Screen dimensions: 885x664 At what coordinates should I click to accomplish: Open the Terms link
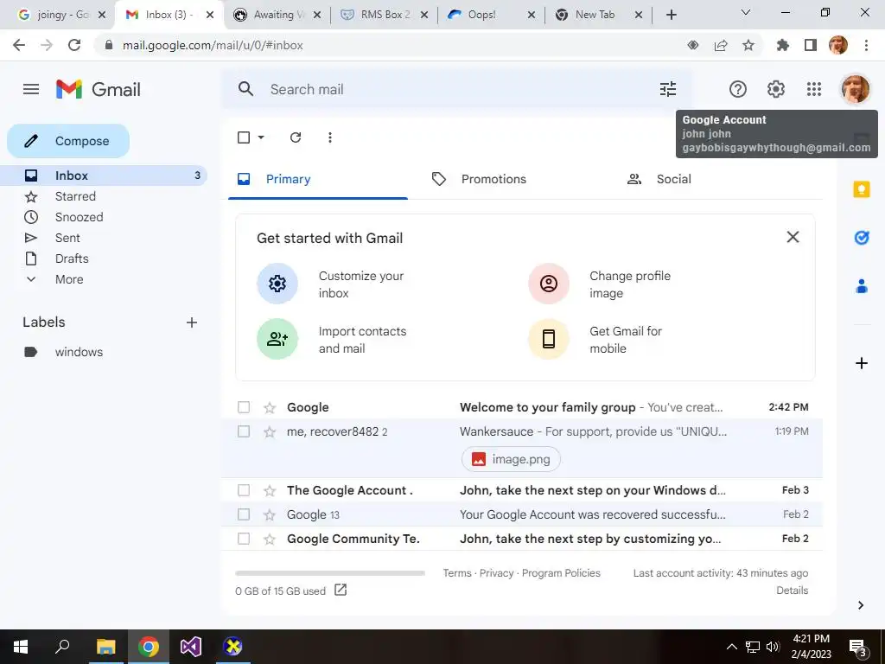click(456, 573)
